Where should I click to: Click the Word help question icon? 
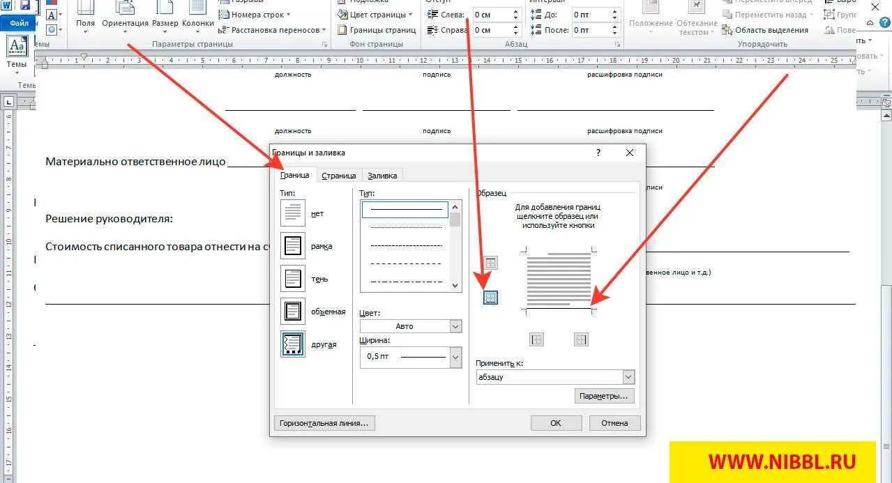(x=886, y=23)
